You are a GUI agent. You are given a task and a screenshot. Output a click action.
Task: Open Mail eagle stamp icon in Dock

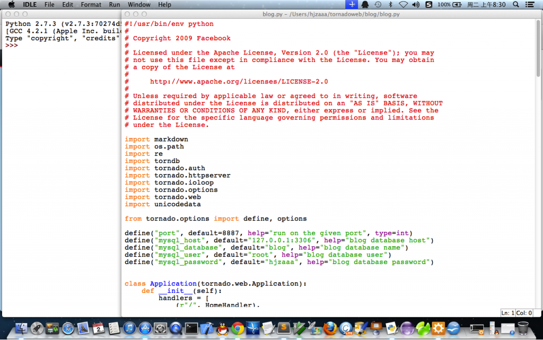(83, 328)
